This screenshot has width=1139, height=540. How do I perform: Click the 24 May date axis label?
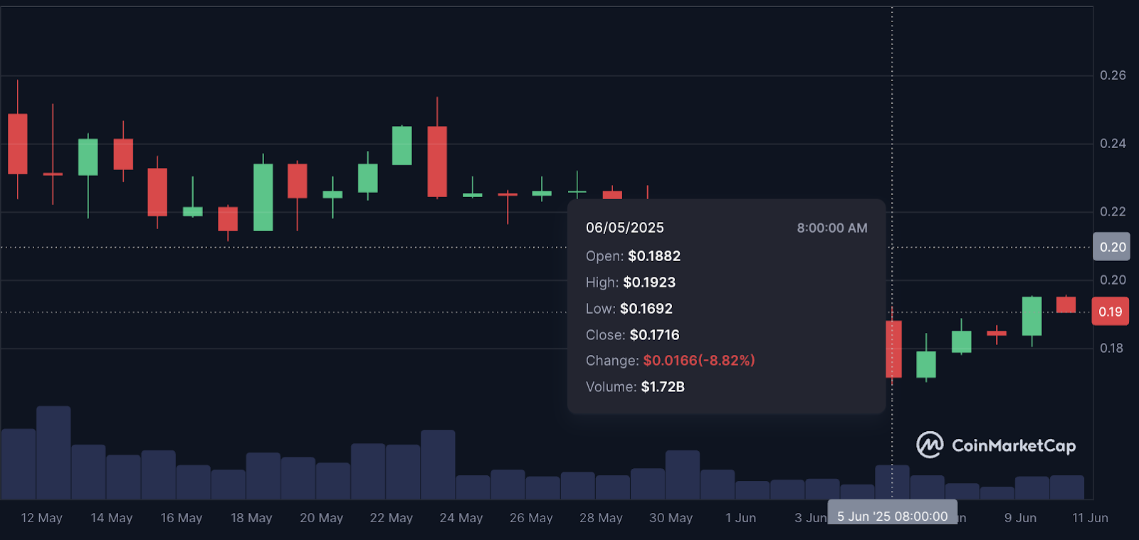click(x=461, y=518)
